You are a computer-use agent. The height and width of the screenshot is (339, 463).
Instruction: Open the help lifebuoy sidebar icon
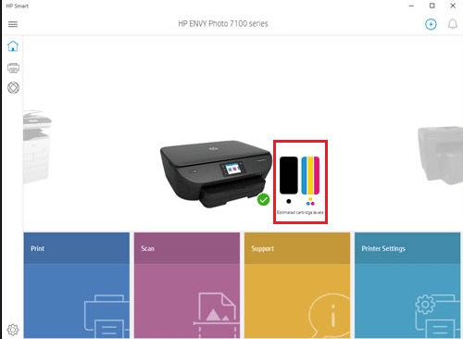13,88
